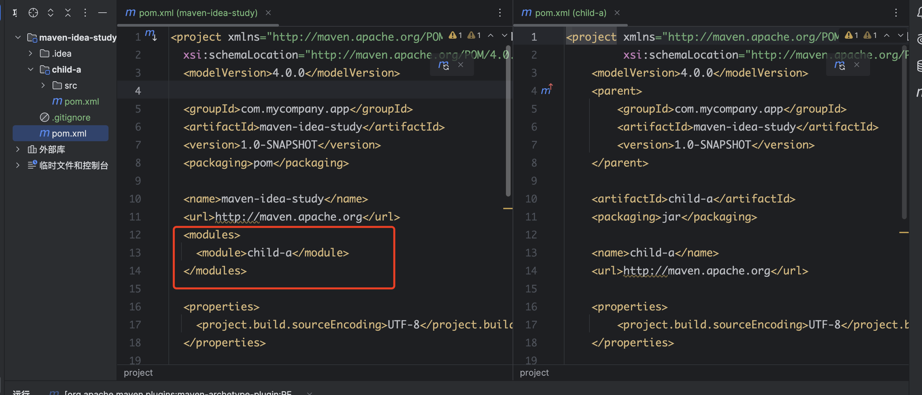The image size is (922, 395).
Task: Click maven.apache.org url link on line 11
Action: [288, 217]
